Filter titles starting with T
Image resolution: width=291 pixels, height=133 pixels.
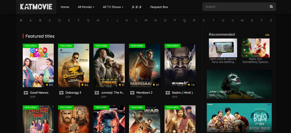pos(213,20)
